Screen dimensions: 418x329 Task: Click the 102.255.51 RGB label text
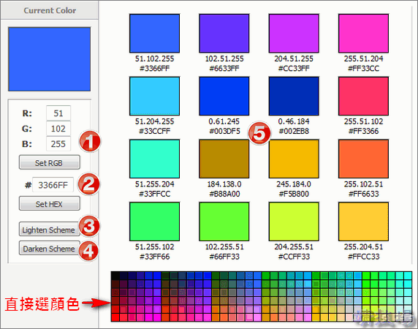pos(224,246)
